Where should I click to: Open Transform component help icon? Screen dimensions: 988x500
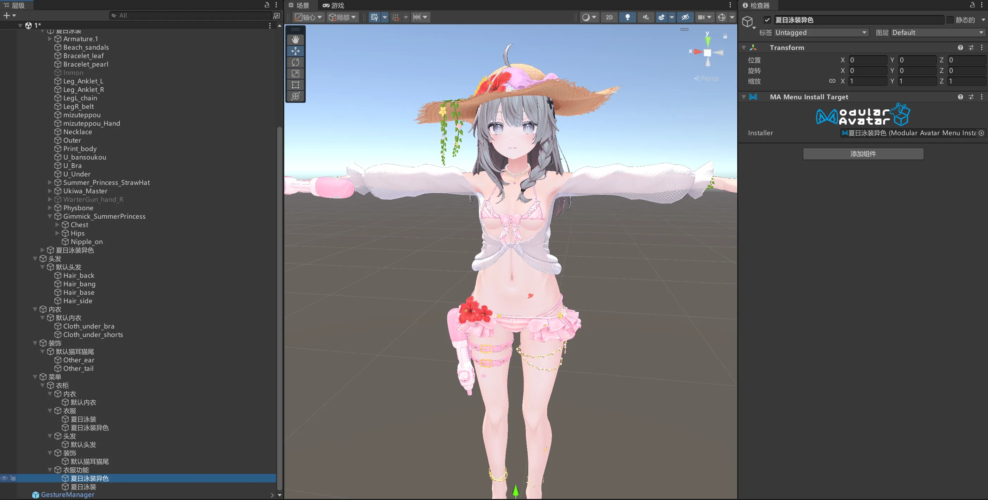(961, 48)
